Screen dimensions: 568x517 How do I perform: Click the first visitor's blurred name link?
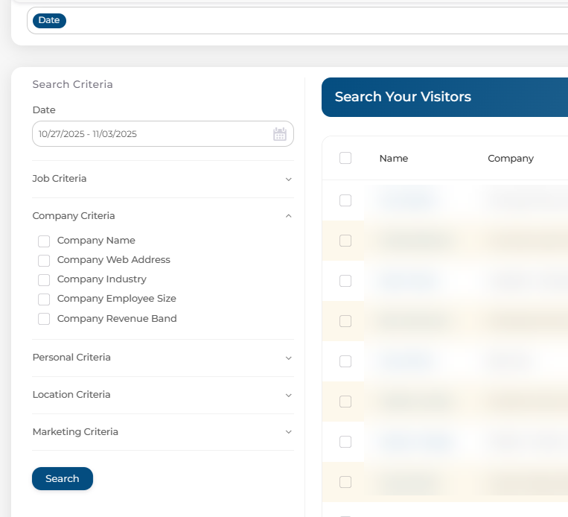[x=406, y=200]
